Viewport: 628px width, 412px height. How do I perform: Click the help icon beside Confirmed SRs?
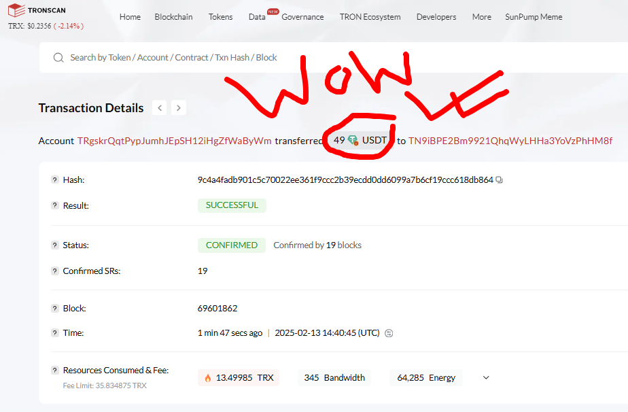click(55, 271)
